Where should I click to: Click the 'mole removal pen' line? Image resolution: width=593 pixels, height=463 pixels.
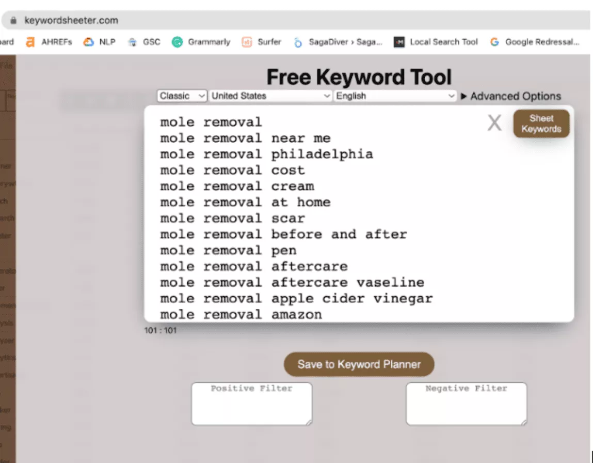click(x=228, y=251)
